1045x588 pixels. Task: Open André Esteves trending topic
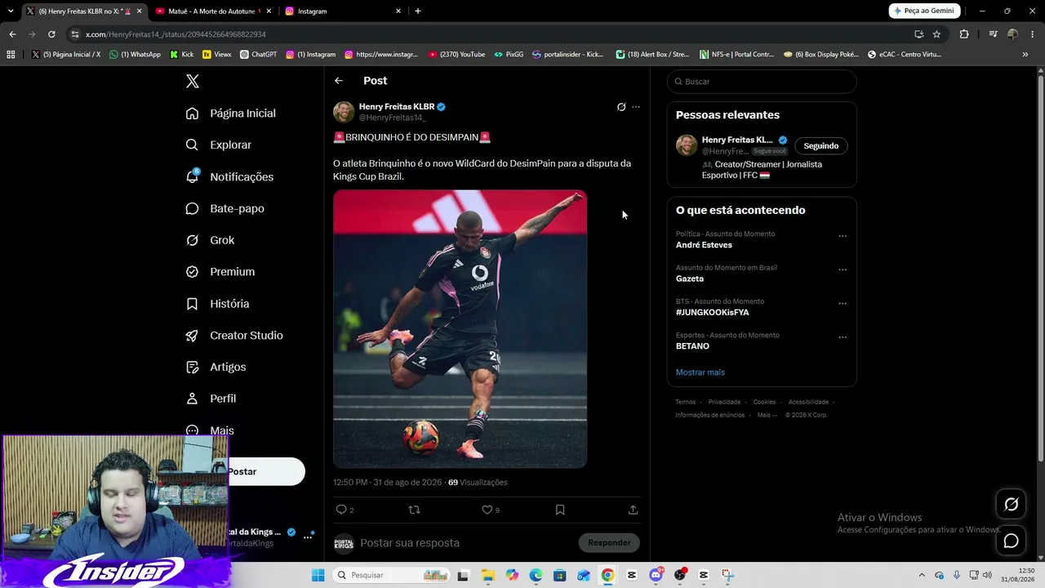pyautogui.click(x=704, y=245)
